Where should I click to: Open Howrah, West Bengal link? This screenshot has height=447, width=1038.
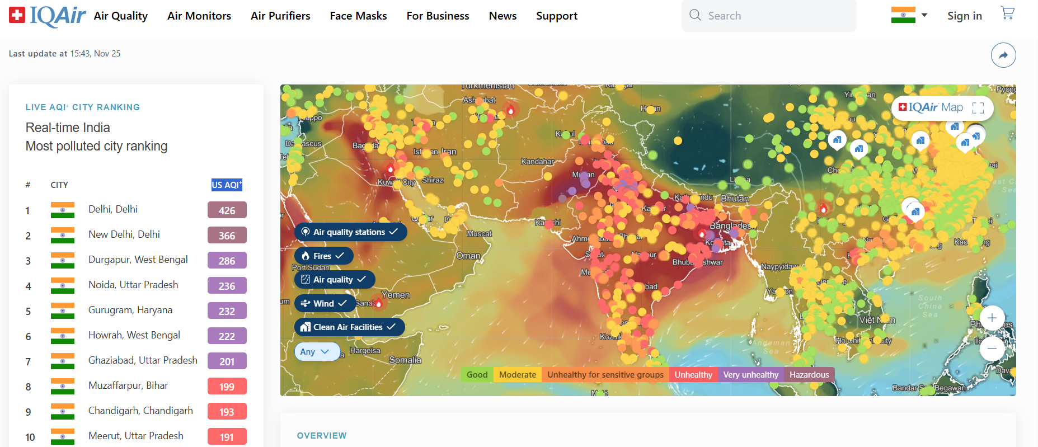[134, 335]
